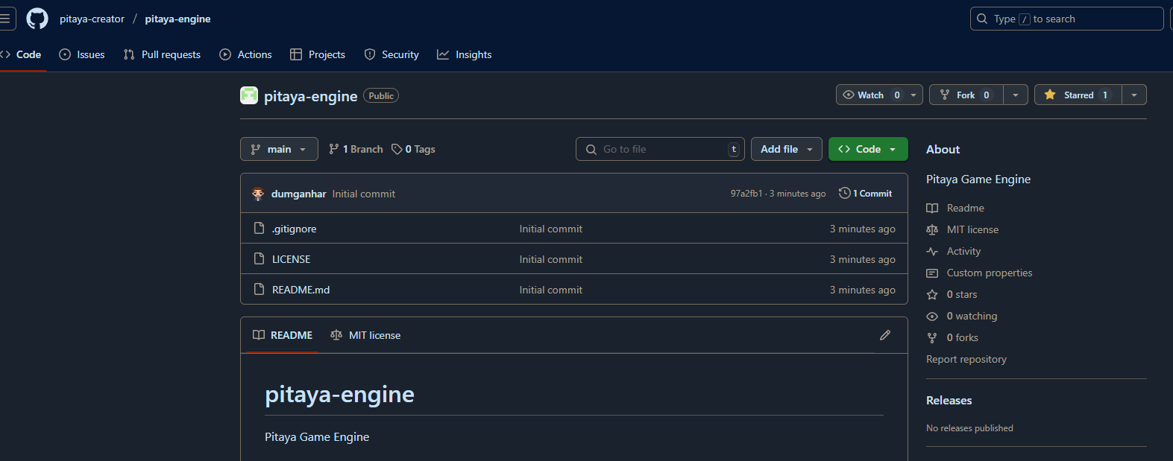This screenshot has height=461, width=1173.
Task: Click the file icon next to LICENSE
Action: click(260, 258)
